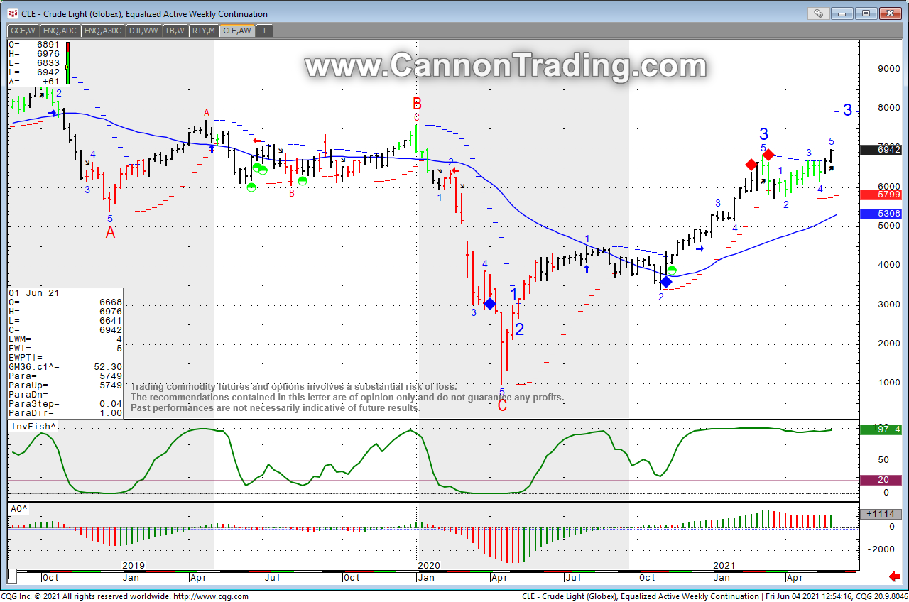The image size is (909, 602).
Task: Select the RTY,M tab
Action: pyautogui.click(x=204, y=31)
